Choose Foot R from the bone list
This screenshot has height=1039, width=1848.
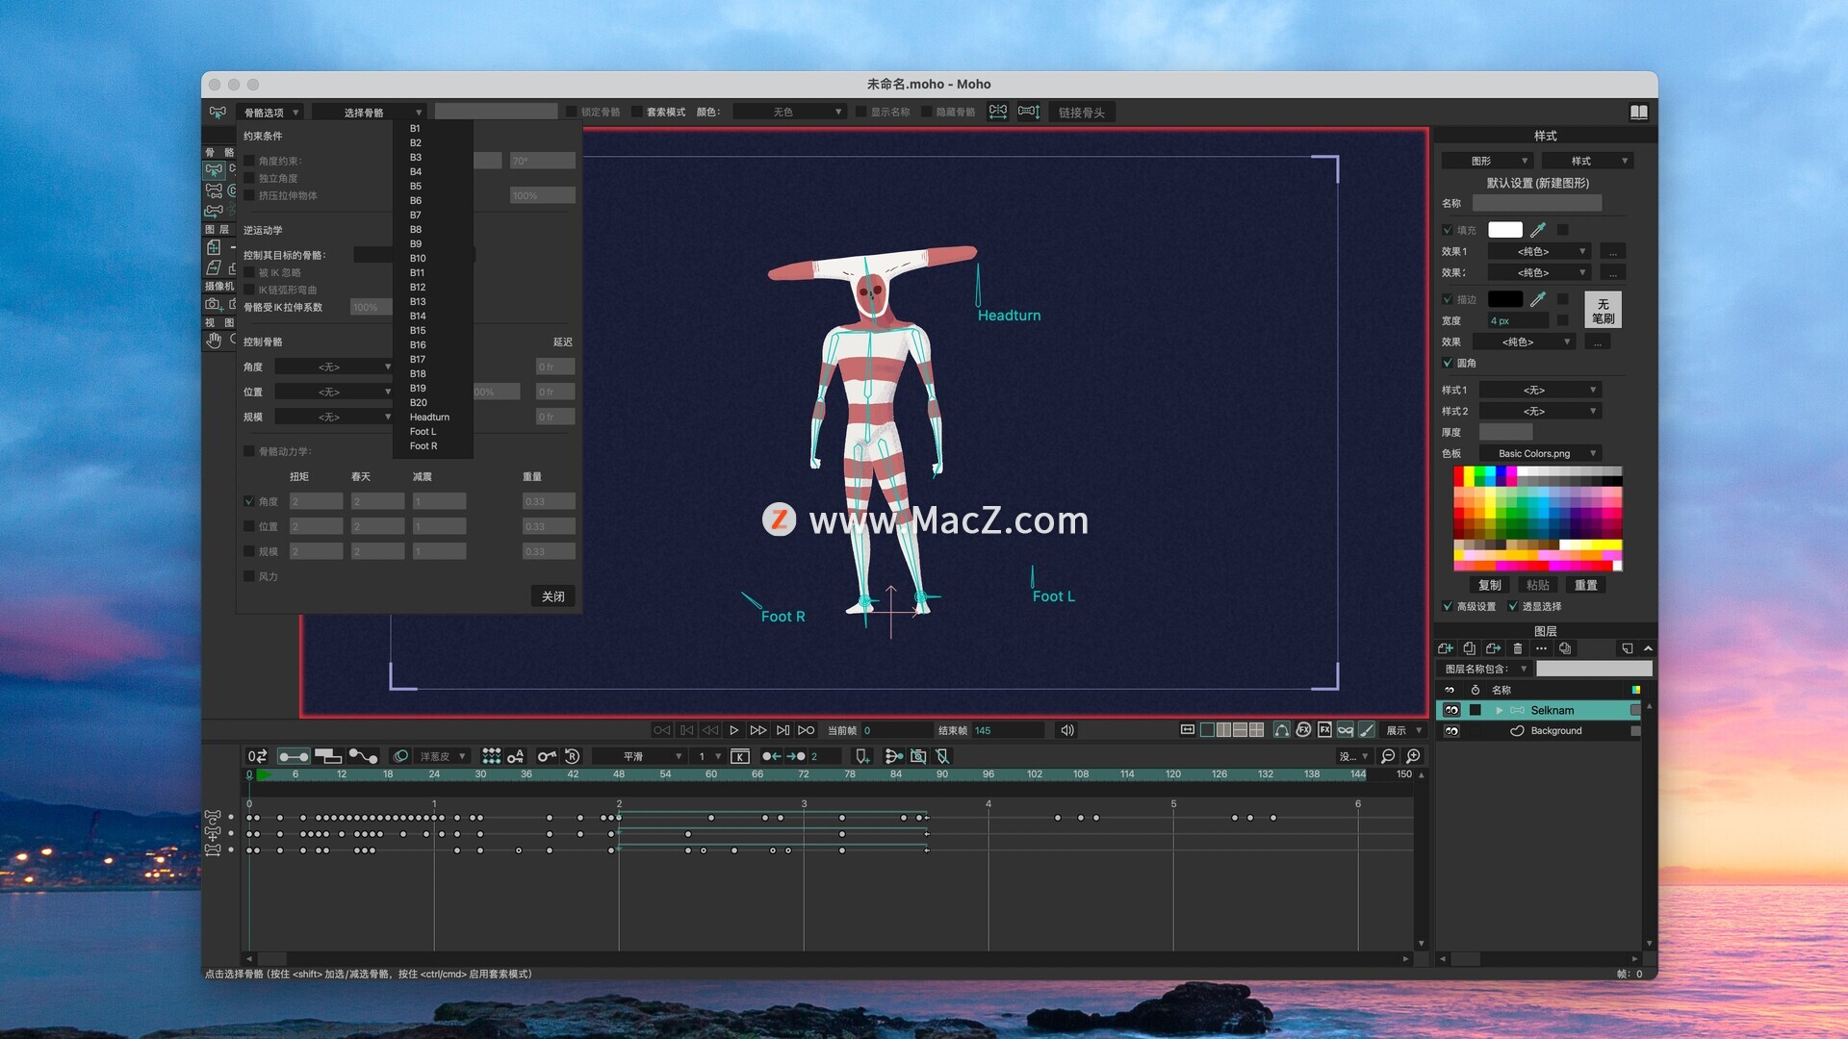click(x=432, y=445)
